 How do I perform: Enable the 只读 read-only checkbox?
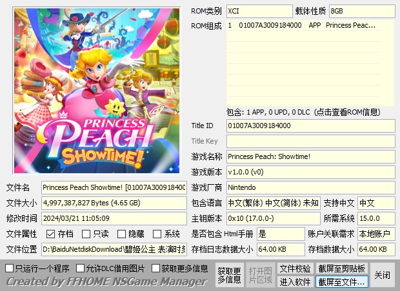86,234
